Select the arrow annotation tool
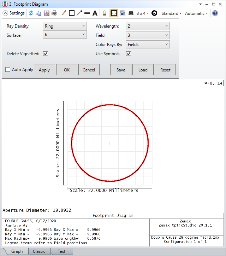The width and height of the screenshot is (226, 256). [x=79, y=13]
